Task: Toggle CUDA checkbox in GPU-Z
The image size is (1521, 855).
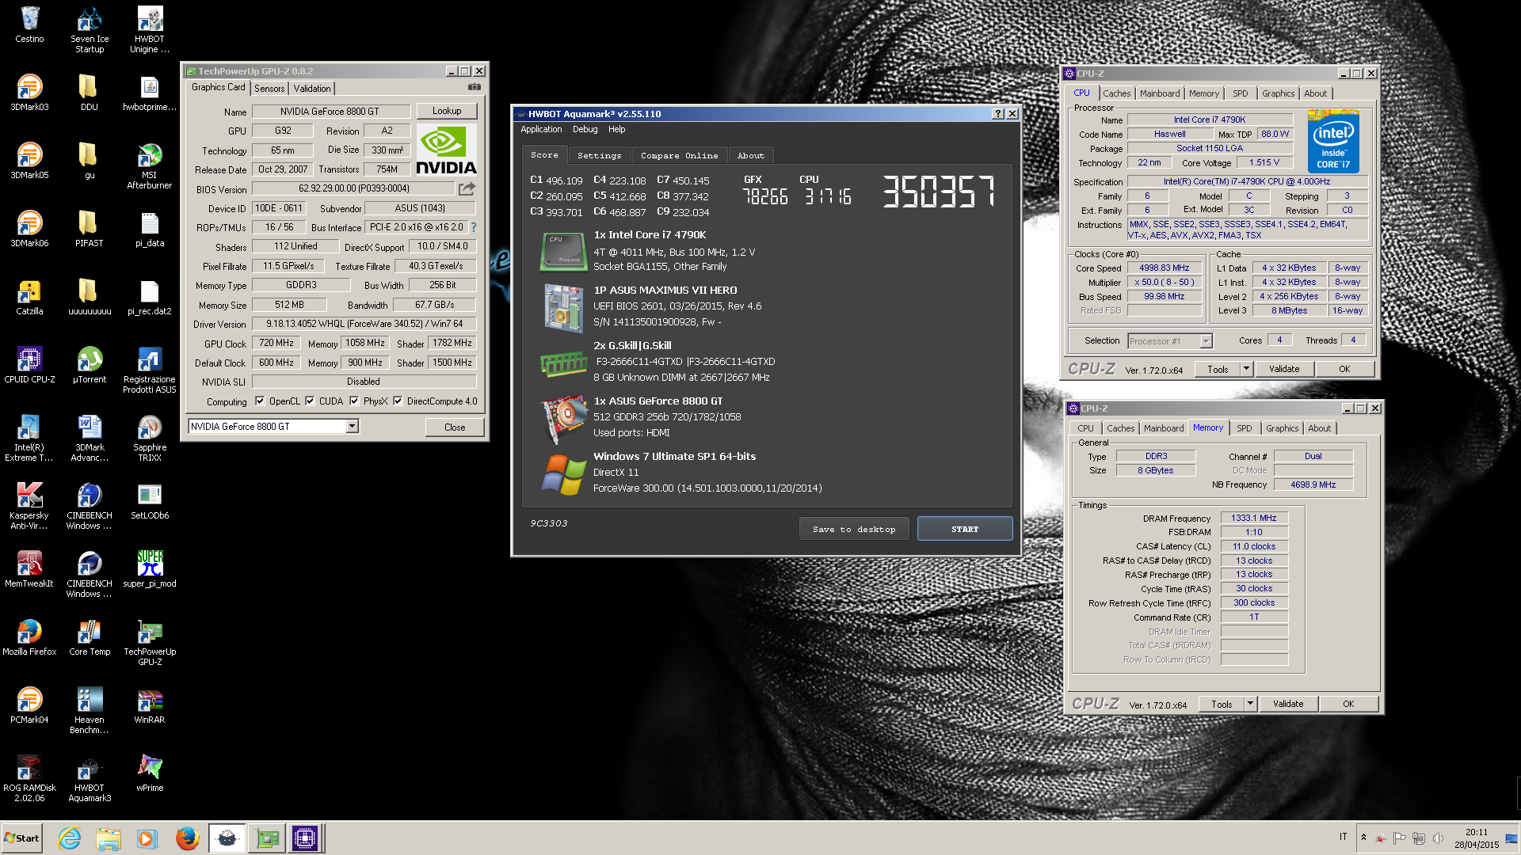Action: tap(310, 401)
